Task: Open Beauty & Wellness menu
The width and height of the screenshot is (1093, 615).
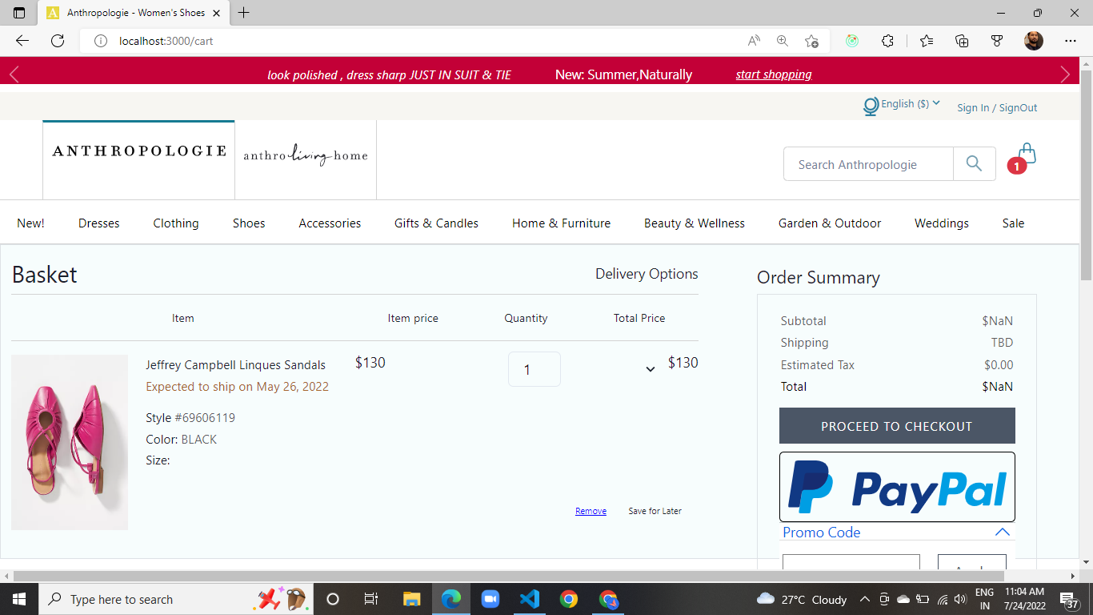Action: click(695, 223)
